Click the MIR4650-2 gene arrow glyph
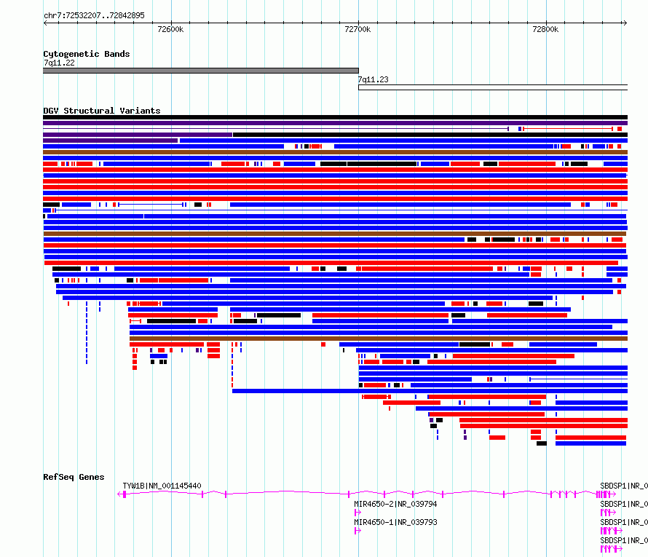This screenshot has height=557, width=648. (x=357, y=513)
